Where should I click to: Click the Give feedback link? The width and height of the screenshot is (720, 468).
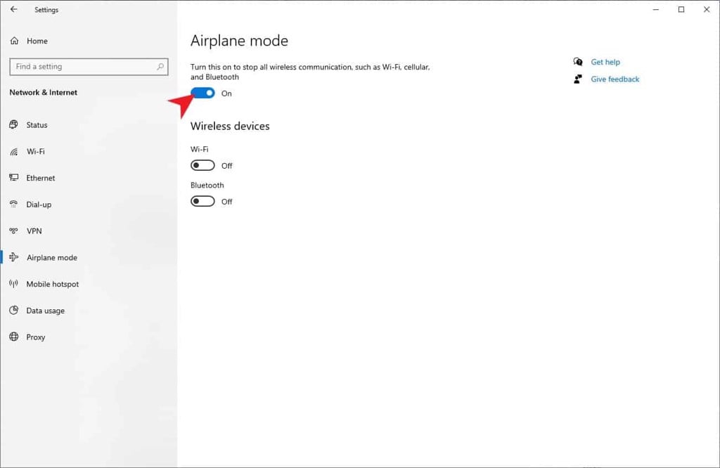615,79
